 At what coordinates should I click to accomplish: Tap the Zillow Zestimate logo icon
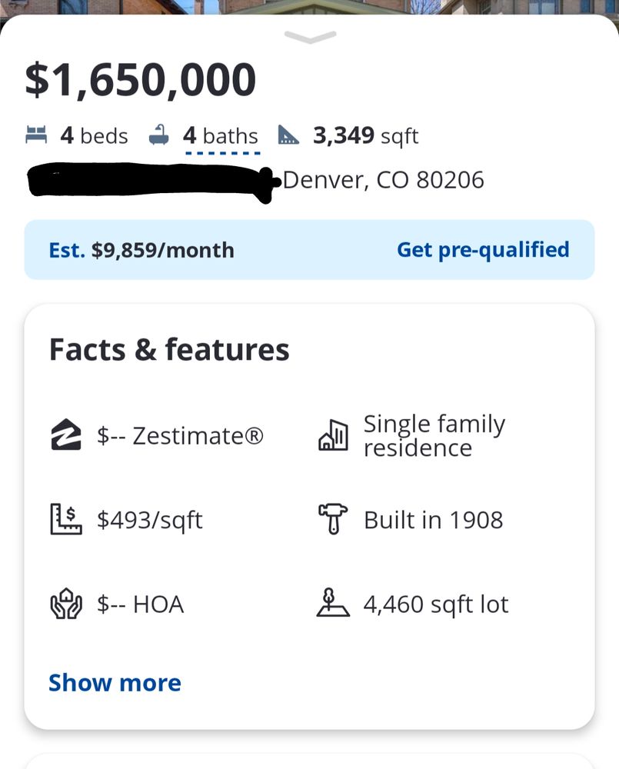(x=65, y=435)
